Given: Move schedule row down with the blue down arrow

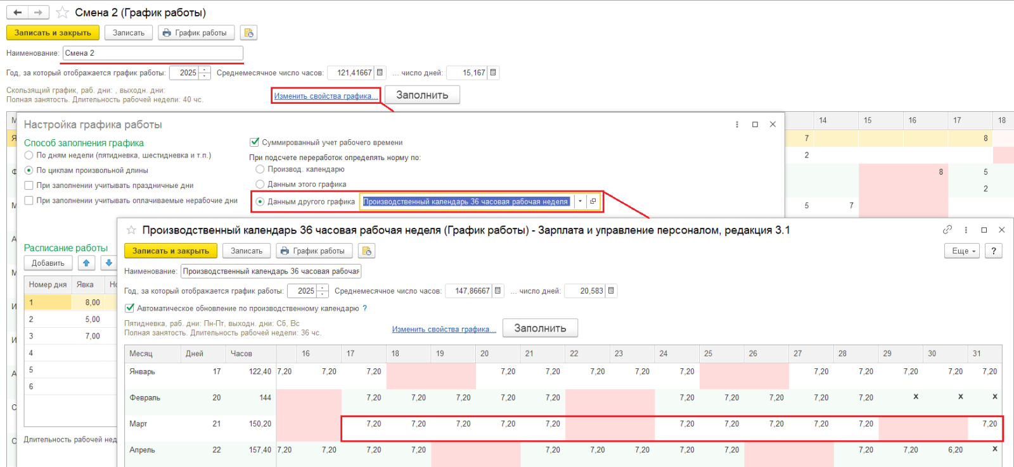Looking at the screenshot, I should coord(108,263).
